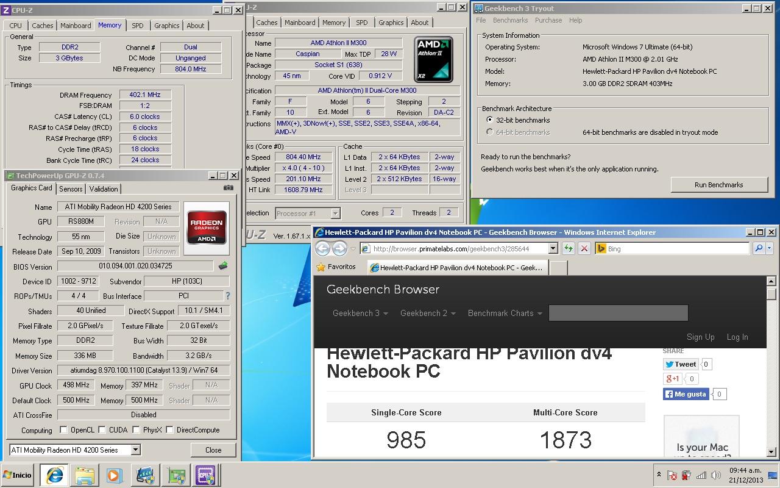Open the Bing search options dropdown arrow
This screenshot has height=488, width=780.
[770, 248]
